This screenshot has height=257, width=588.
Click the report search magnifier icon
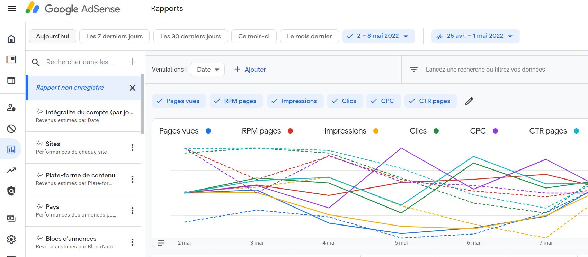tap(36, 62)
